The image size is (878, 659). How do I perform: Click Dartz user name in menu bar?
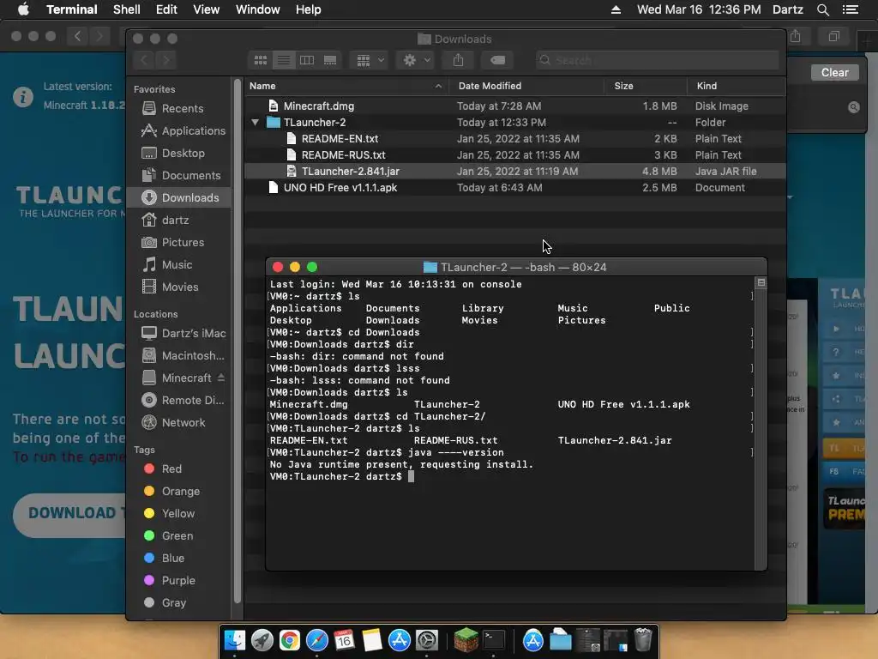(787, 9)
